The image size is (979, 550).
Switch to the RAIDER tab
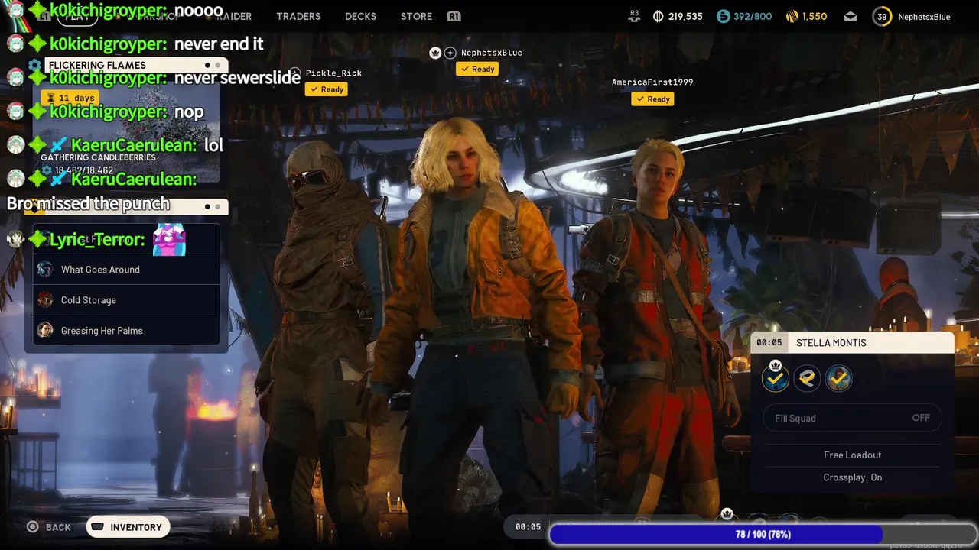[233, 16]
